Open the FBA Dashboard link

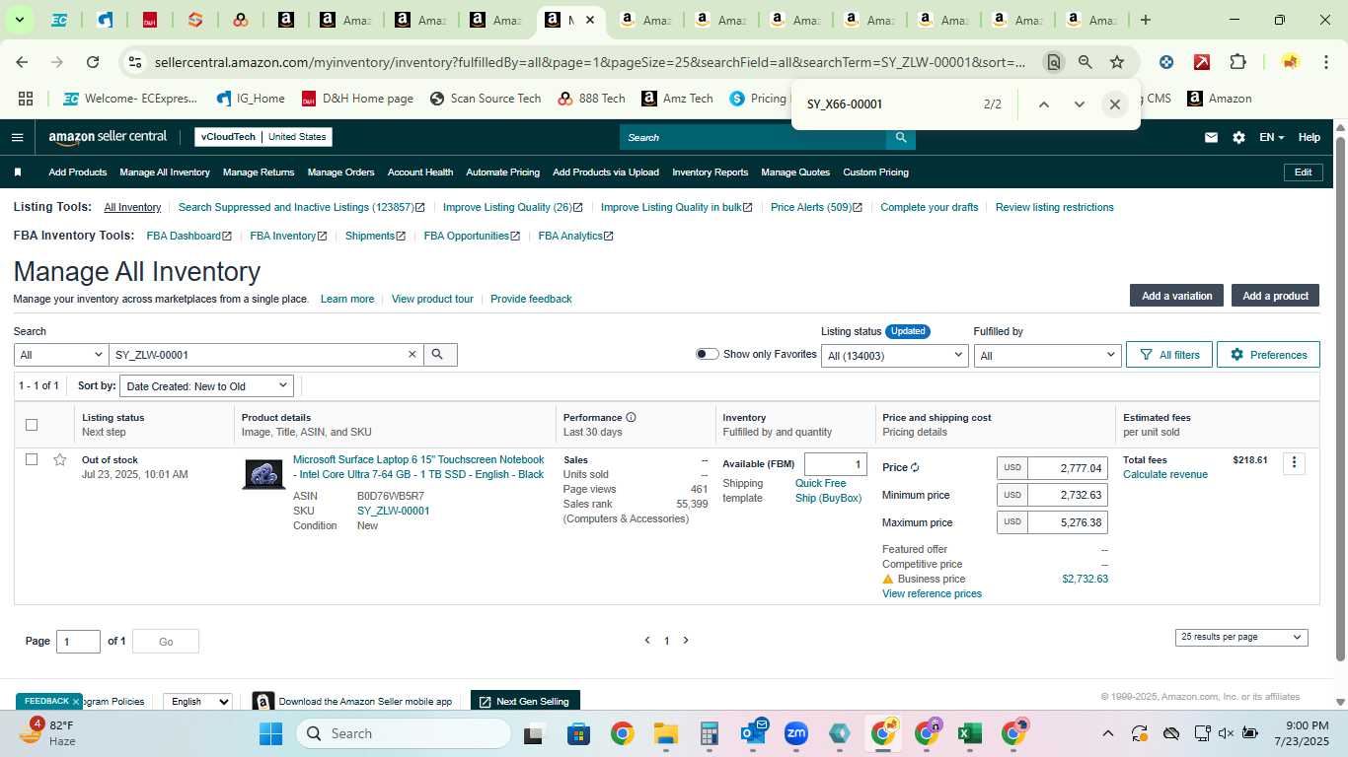tap(188, 236)
